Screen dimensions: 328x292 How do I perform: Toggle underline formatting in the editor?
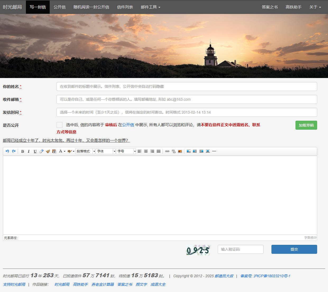click(35, 151)
